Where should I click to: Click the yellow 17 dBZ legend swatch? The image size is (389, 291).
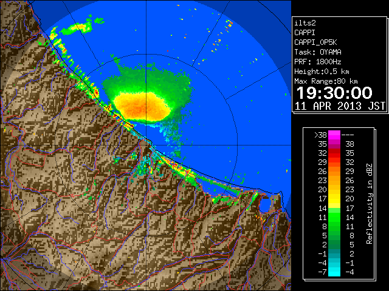pyautogui.click(x=334, y=199)
